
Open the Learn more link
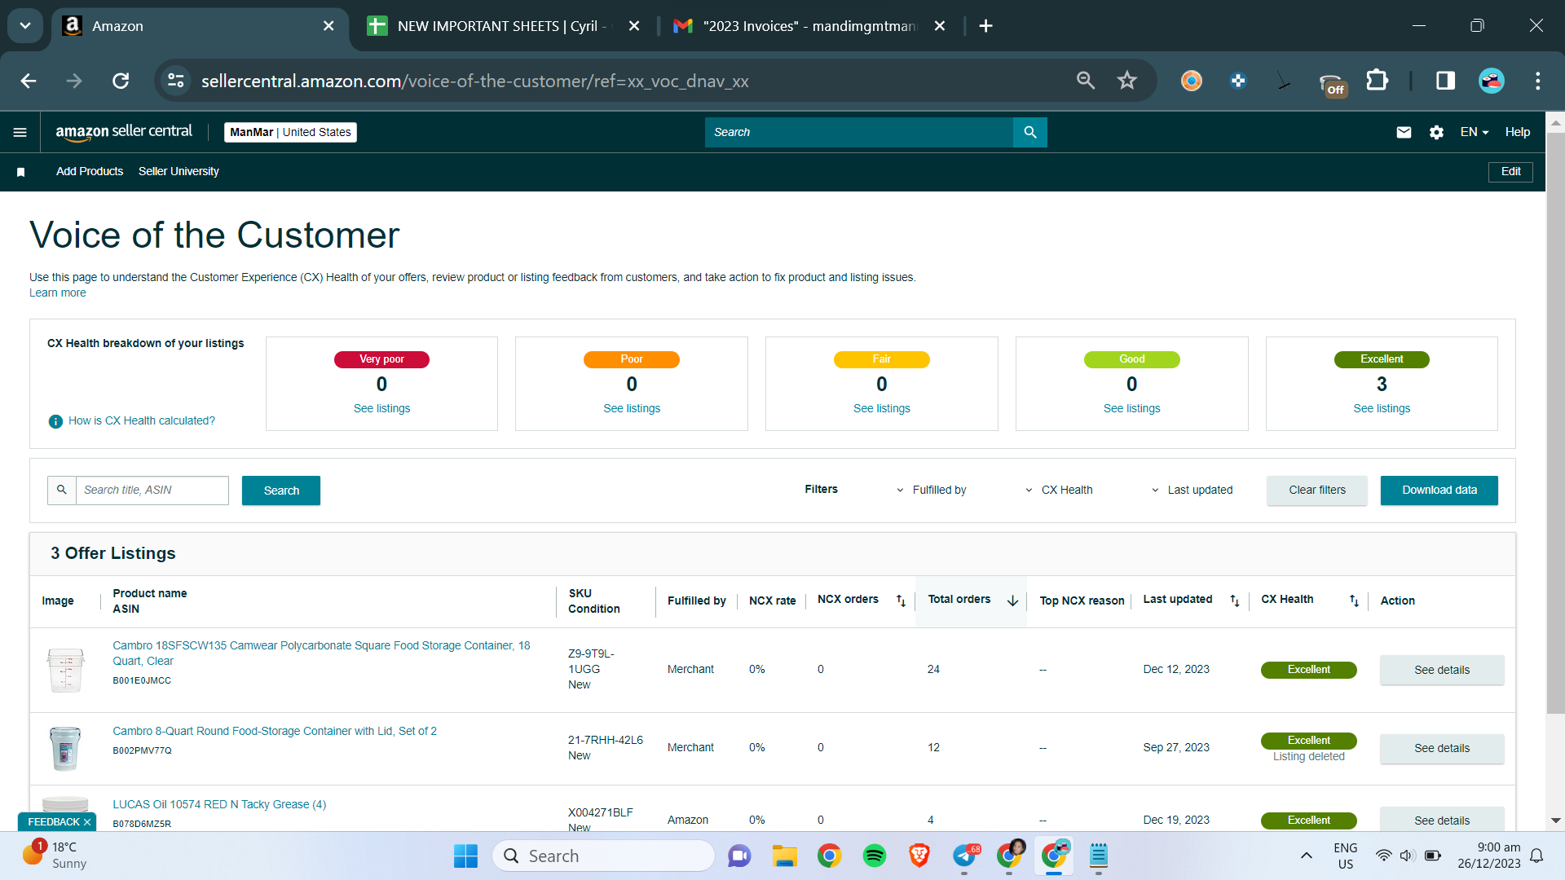point(58,293)
